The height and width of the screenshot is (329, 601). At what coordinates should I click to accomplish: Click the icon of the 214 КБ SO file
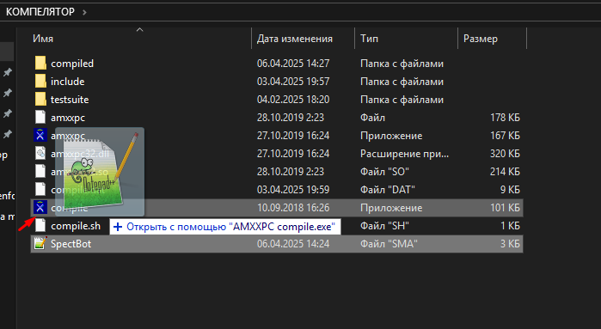tap(40, 171)
